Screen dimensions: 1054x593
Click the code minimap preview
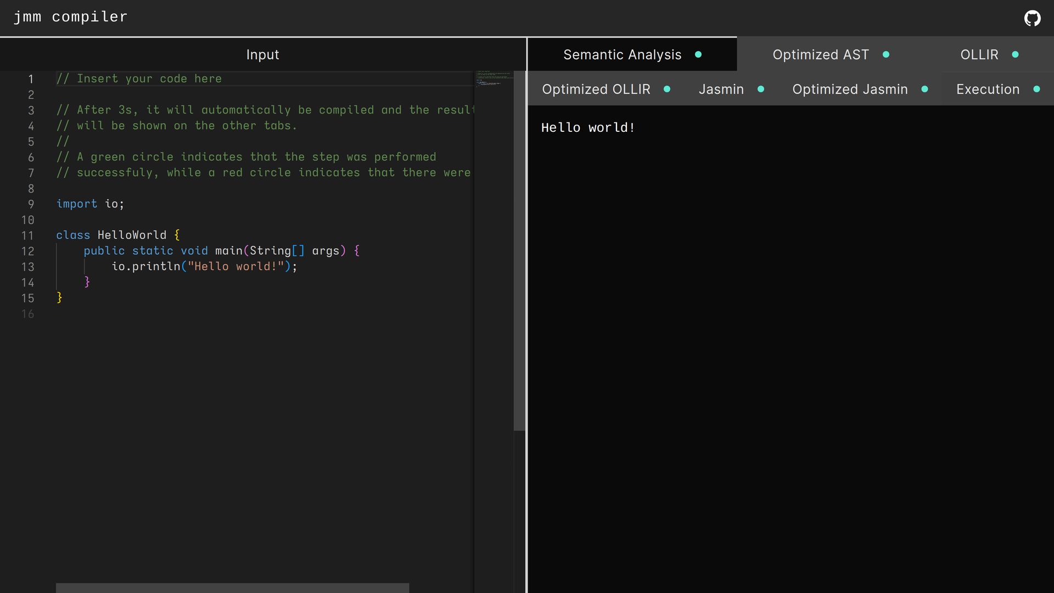pos(494,79)
